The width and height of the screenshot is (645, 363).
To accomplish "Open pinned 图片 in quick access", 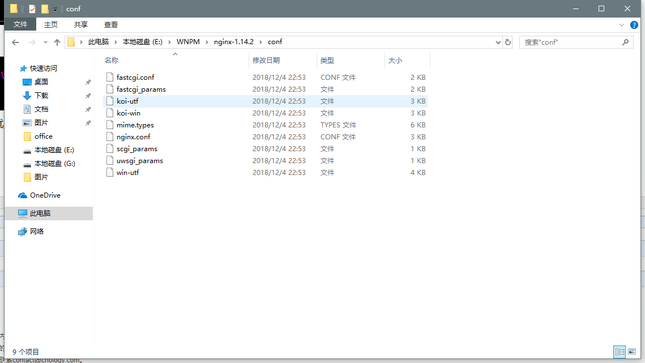I will pos(41,123).
